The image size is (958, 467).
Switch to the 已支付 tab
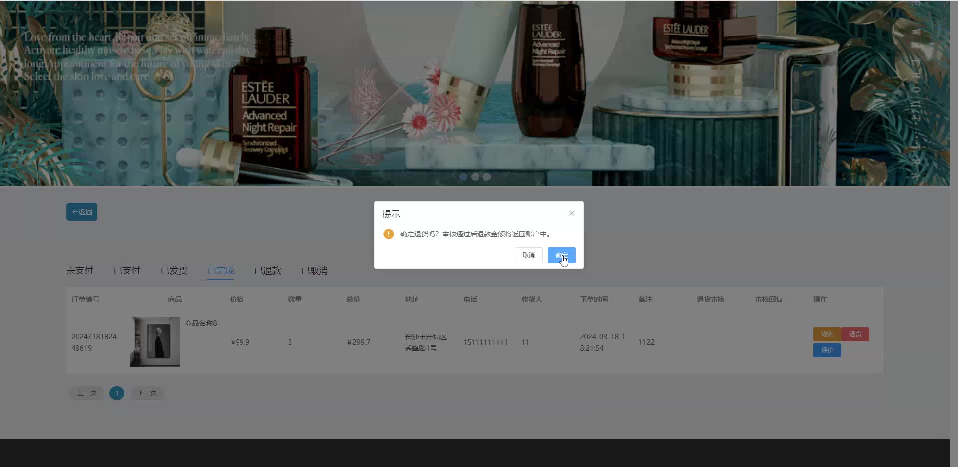(x=127, y=270)
